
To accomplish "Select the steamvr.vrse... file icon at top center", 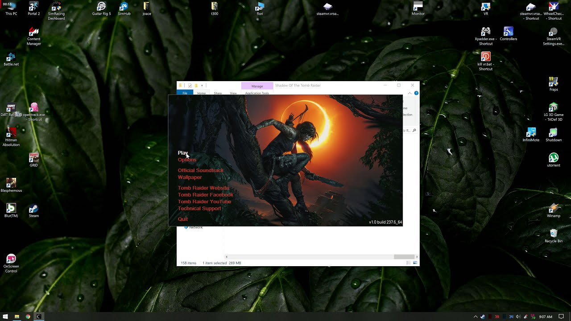I will point(327,9).
